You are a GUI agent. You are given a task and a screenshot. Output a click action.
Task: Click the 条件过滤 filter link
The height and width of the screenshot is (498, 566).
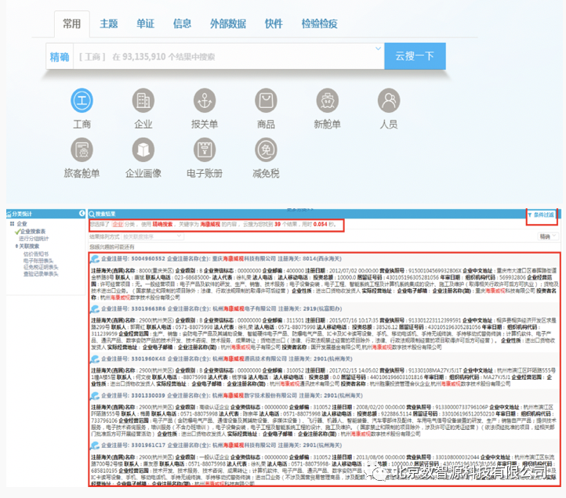click(x=543, y=215)
